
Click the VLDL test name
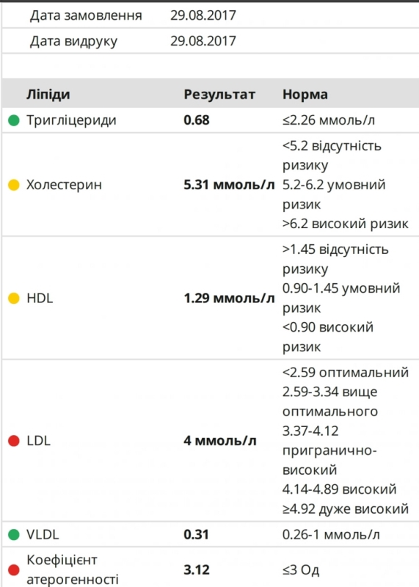[43, 534]
